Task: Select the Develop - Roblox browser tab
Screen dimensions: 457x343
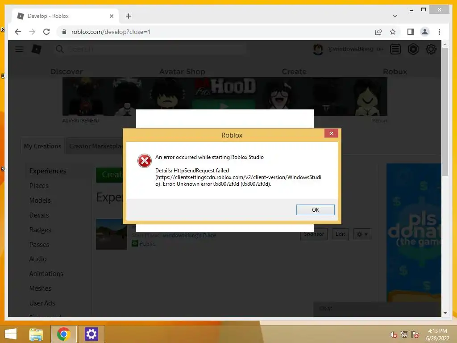Action: [x=65, y=16]
